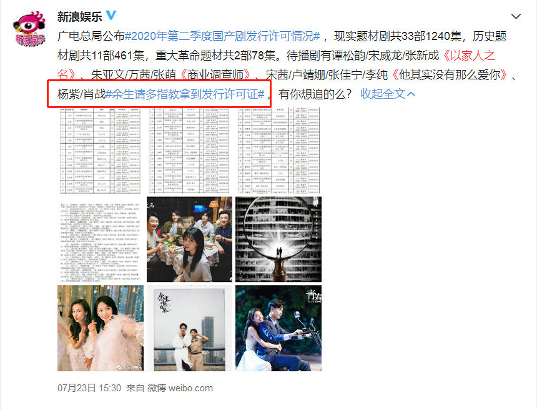The width and height of the screenshot is (537, 410).
Task: Open the 余生请多指教 rooftop poster thumbnail
Action: [189, 328]
